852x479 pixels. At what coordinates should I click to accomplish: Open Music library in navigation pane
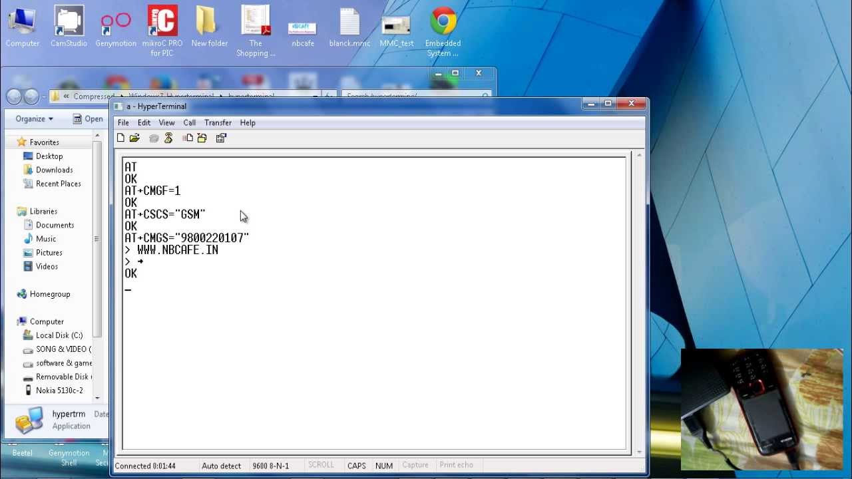(39, 239)
